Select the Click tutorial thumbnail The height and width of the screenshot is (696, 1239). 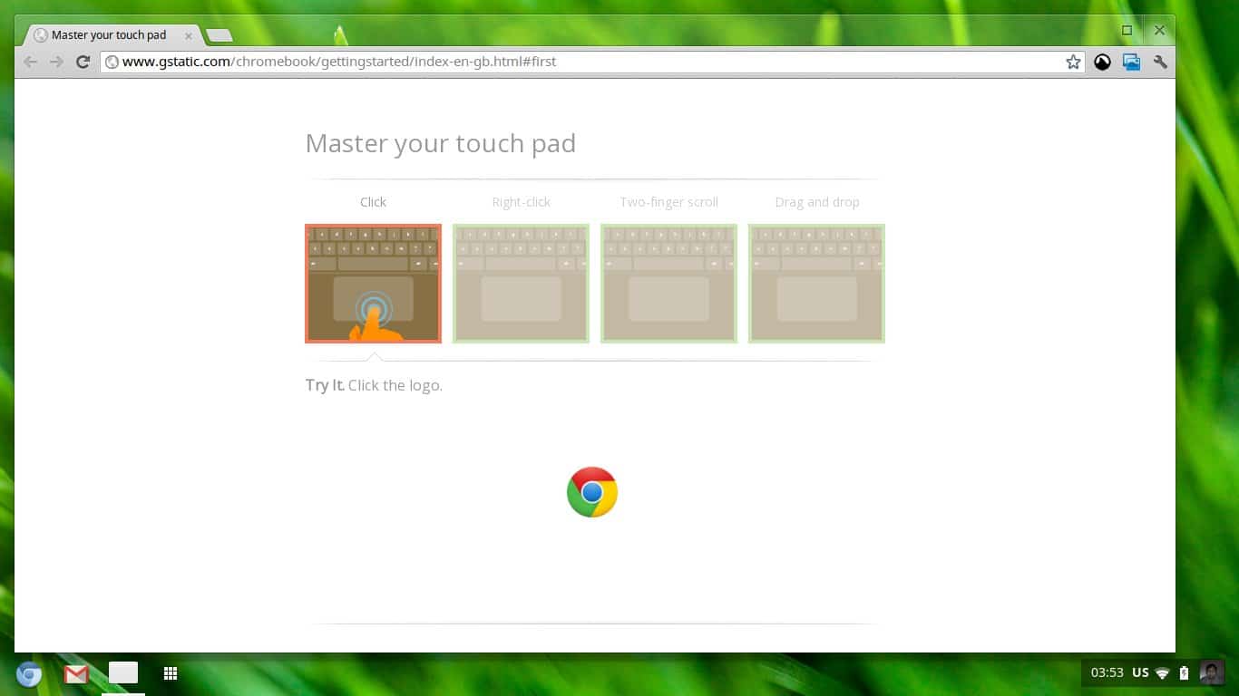coord(373,284)
